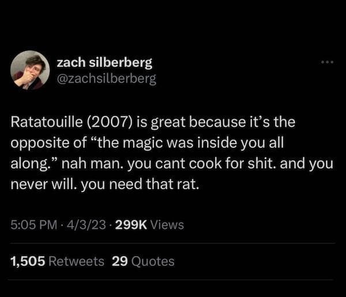Click the @zachsilberberg handle

click(107, 79)
